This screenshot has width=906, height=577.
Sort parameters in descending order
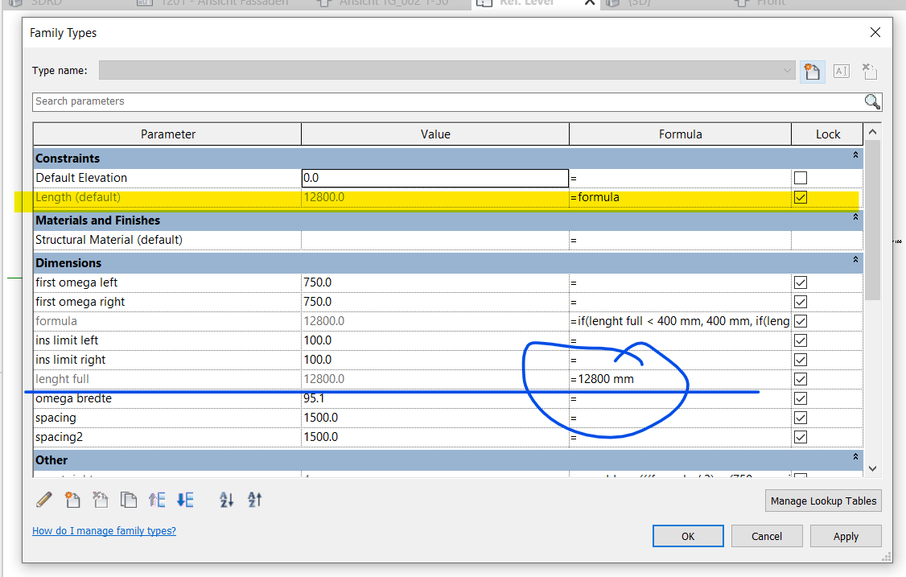pos(254,500)
